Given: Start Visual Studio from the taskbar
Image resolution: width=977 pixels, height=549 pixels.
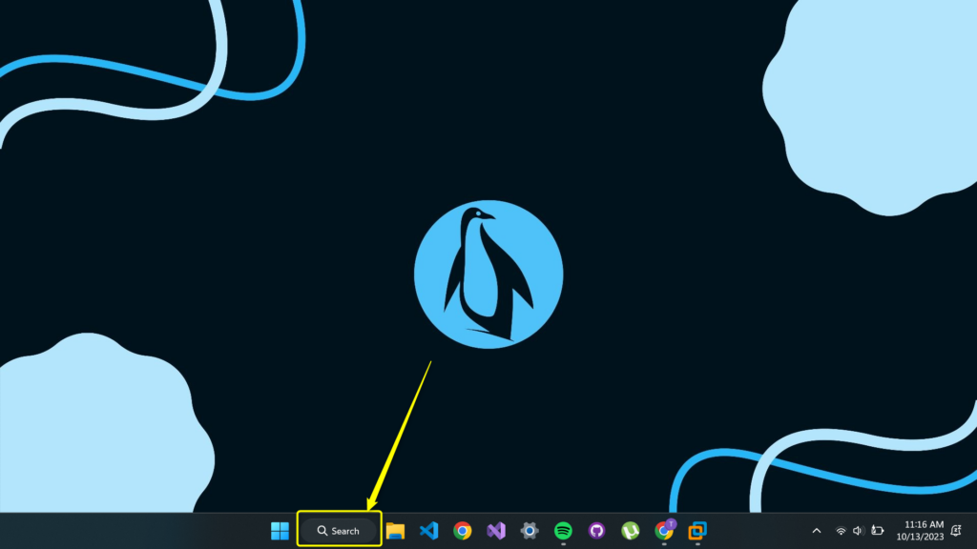Looking at the screenshot, I should click(495, 531).
